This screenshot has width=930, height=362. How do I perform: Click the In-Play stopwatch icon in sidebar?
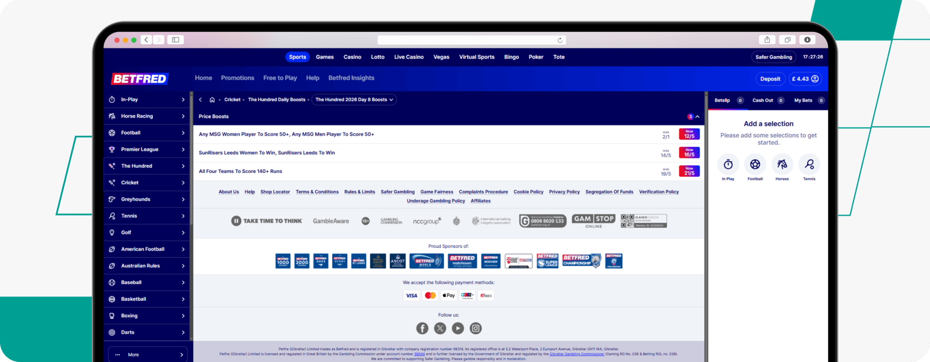click(112, 100)
